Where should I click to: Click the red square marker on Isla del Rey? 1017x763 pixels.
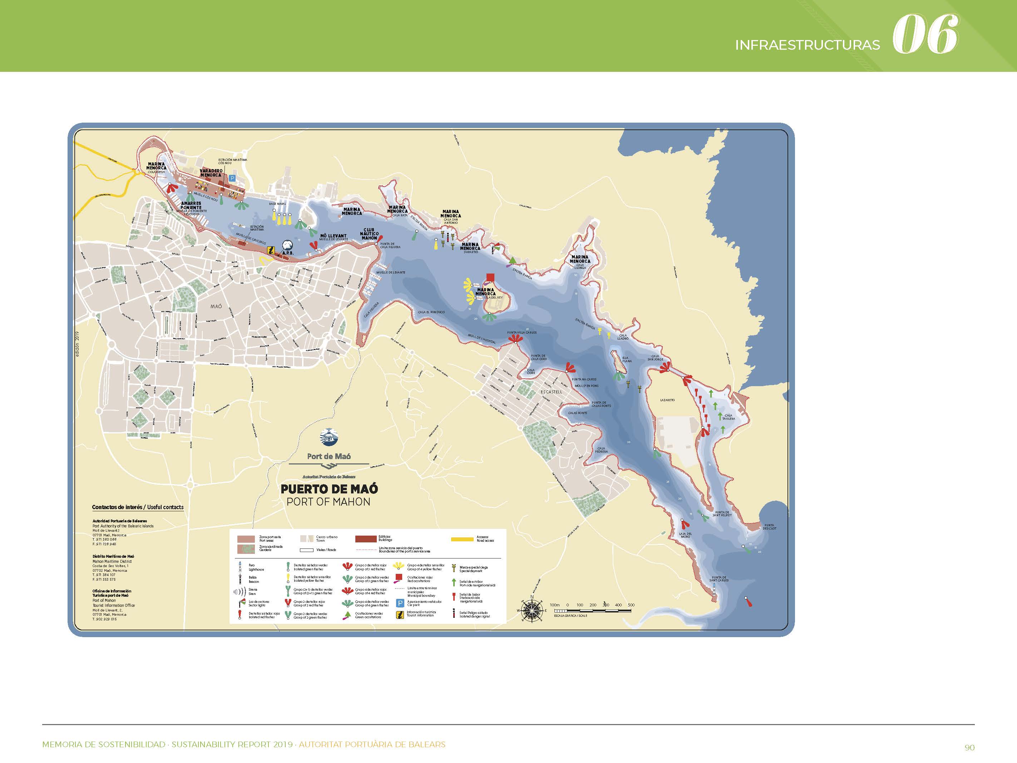(x=490, y=277)
